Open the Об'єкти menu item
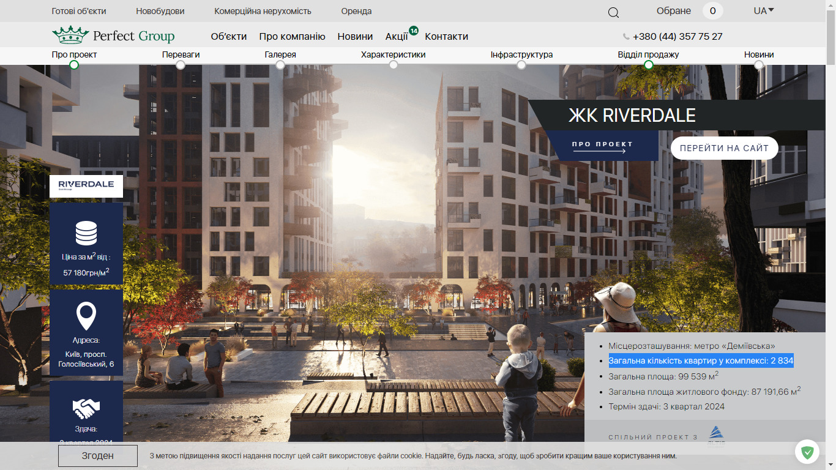The height and width of the screenshot is (470, 836). pyautogui.click(x=229, y=36)
